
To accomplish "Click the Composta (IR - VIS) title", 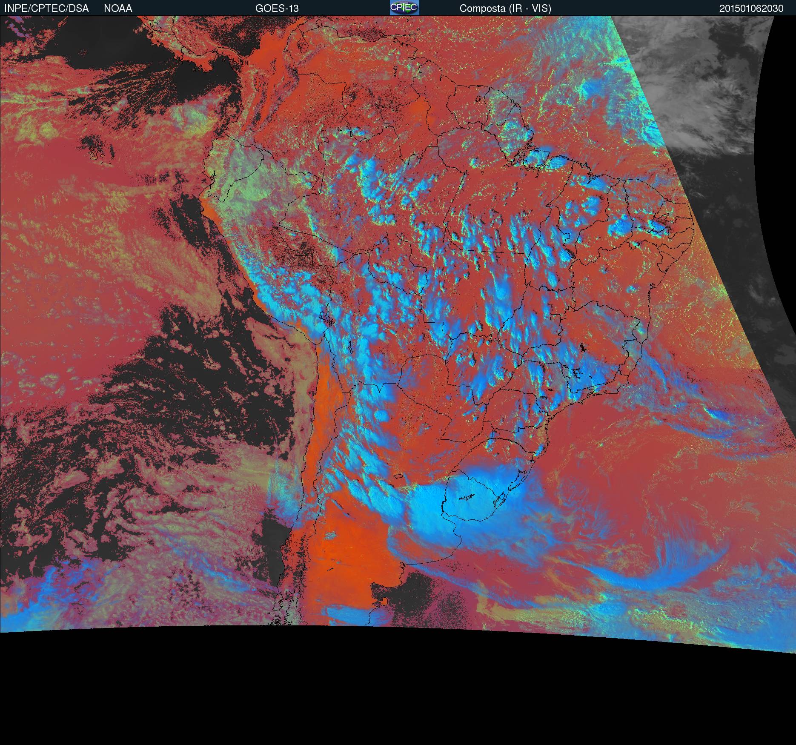I will pyautogui.click(x=505, y=9).
